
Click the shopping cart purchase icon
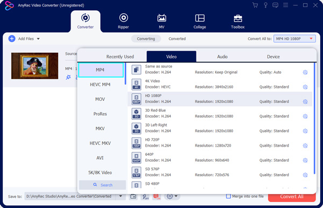point(255,5)
